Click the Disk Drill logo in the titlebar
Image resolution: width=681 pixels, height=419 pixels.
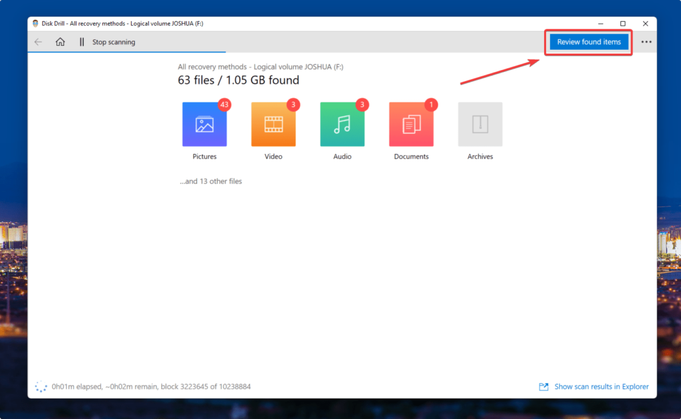(x=35, y=23)
